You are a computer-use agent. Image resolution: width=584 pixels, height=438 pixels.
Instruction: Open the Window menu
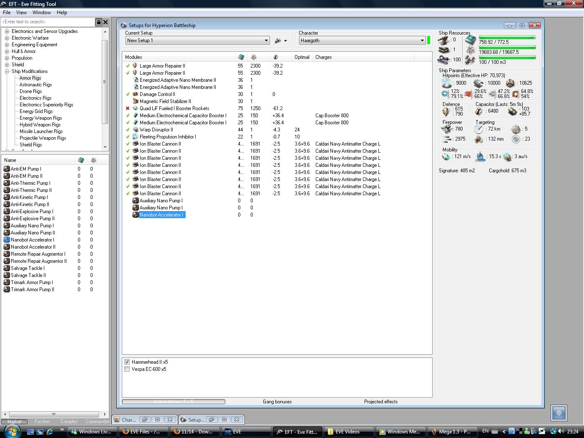point(42,13)
